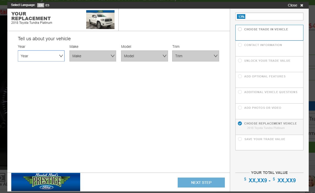Screen dimensions: 315x193
Task: Select the Contact Information step
Action: (269, 48)
